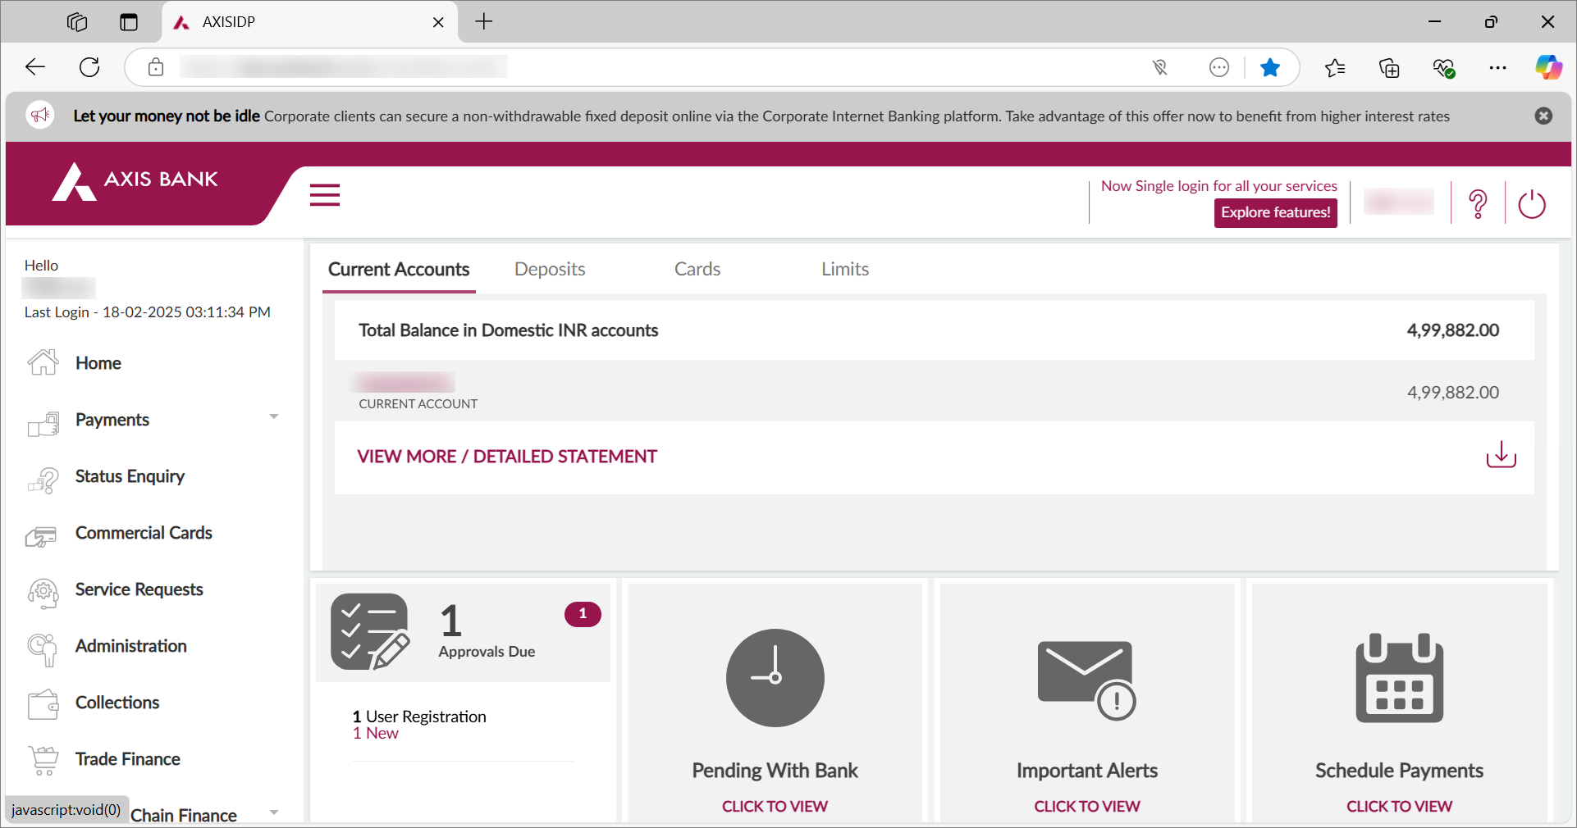Expand the Payments menu arrow

pos(274,416)
